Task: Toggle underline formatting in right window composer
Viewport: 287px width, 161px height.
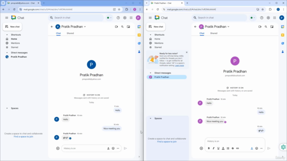Action: pyautogui.click(x=218, y=148)
